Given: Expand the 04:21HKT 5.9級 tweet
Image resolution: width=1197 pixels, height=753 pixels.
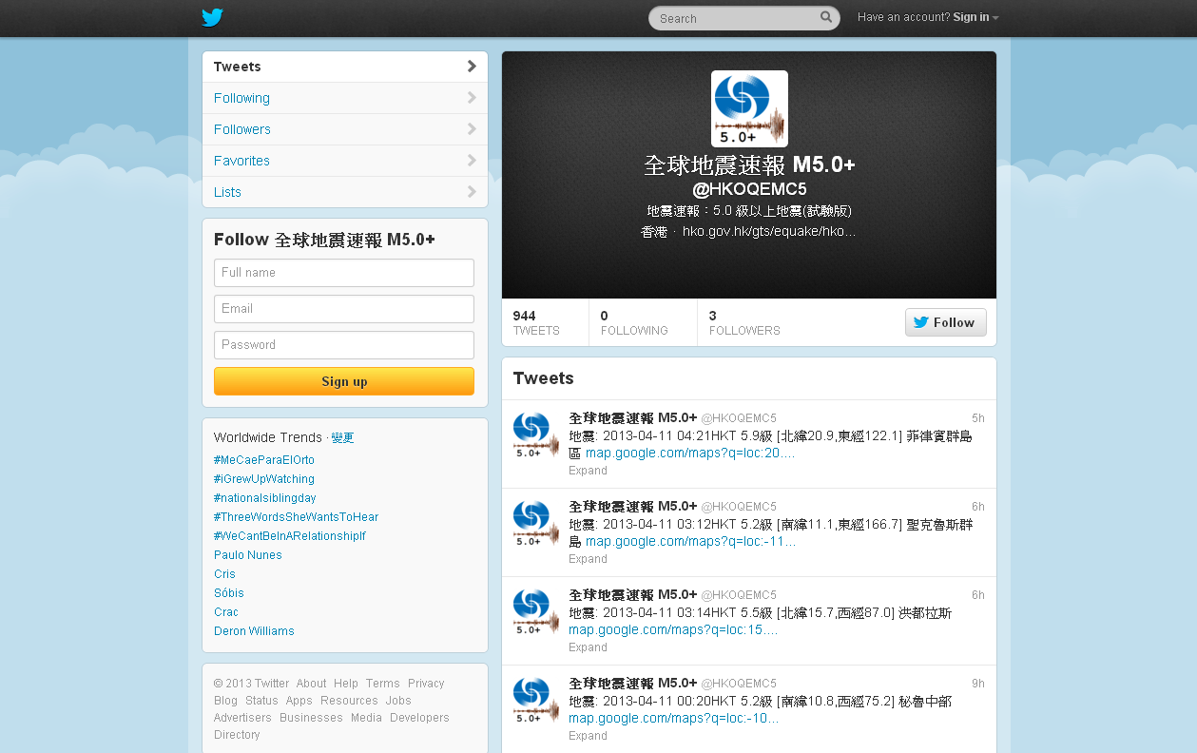Looking at the screenshot, I should (588, 471).
